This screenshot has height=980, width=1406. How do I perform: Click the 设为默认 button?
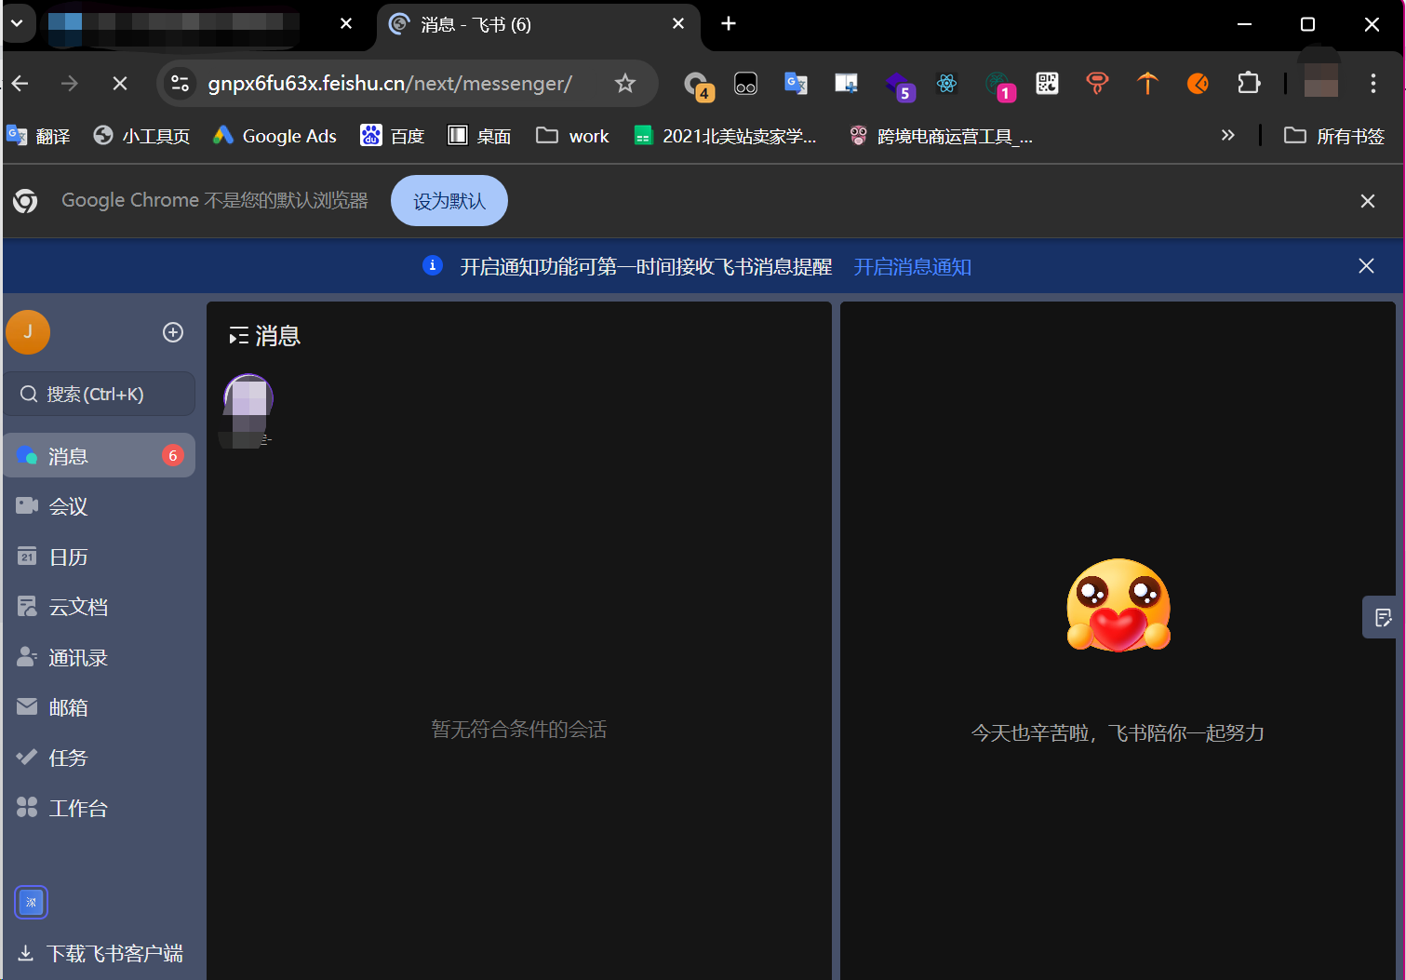tap(449, 201)
